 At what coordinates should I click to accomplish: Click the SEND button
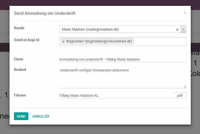tap(21, 116)
